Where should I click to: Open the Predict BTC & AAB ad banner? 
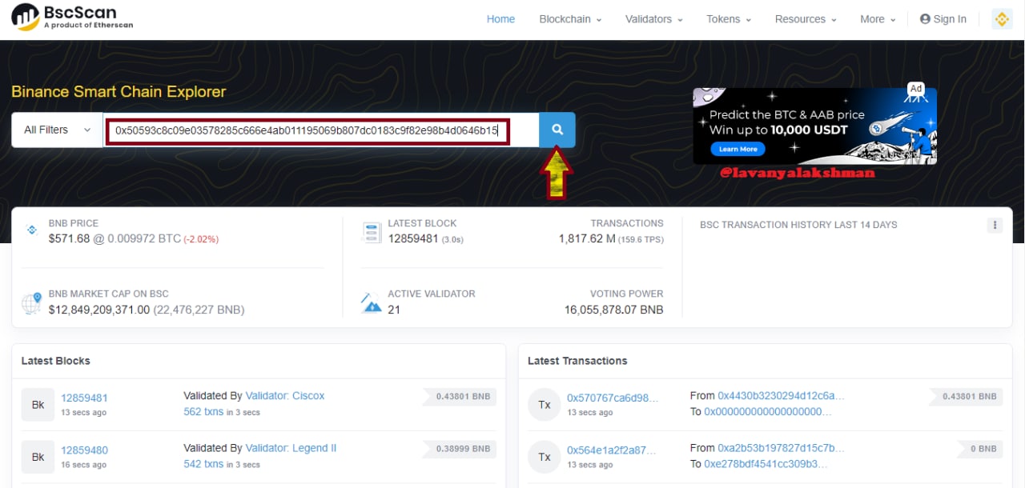pyautogui.click(x=814, y=126)
